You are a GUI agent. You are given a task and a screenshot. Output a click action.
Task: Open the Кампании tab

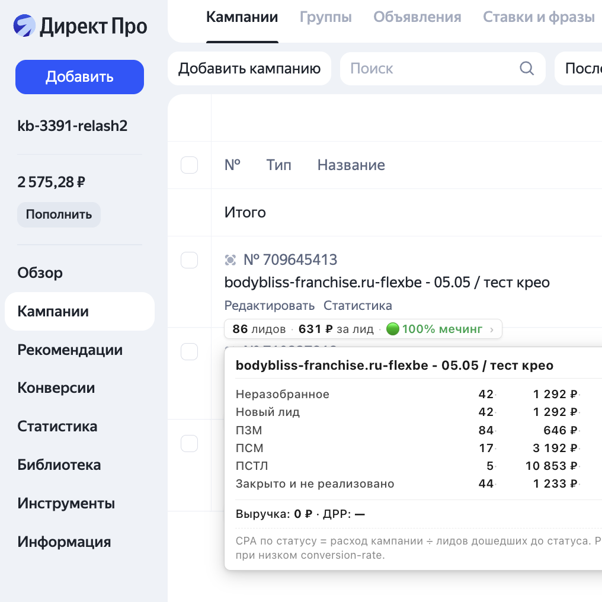242,17
